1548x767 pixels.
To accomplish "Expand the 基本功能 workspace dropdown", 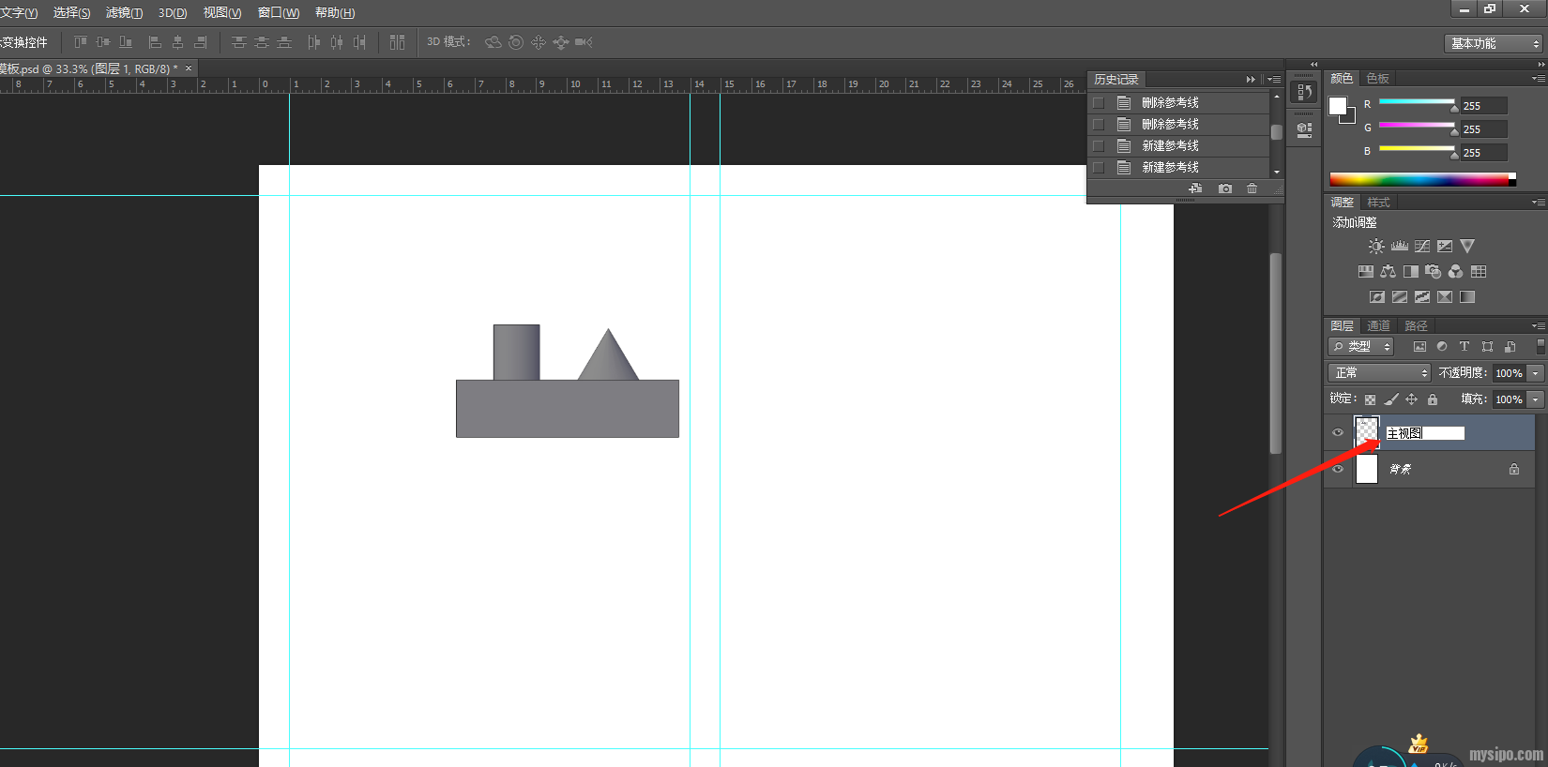I will click(x=1495, y=43).
